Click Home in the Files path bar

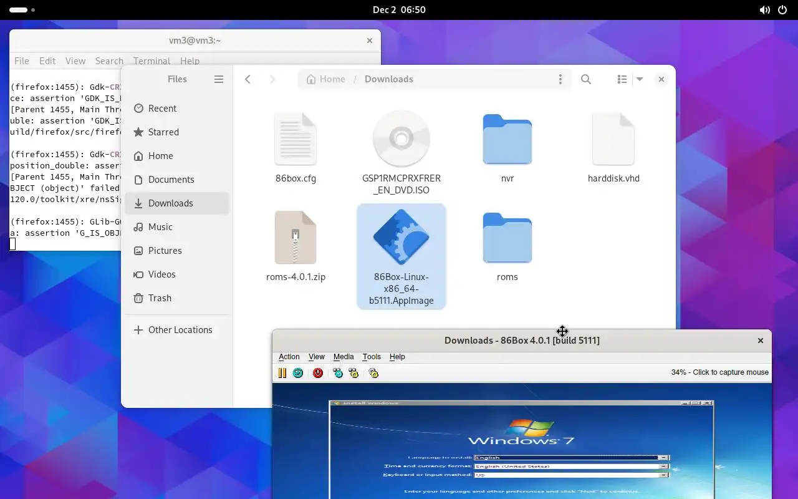pos(325,79)
